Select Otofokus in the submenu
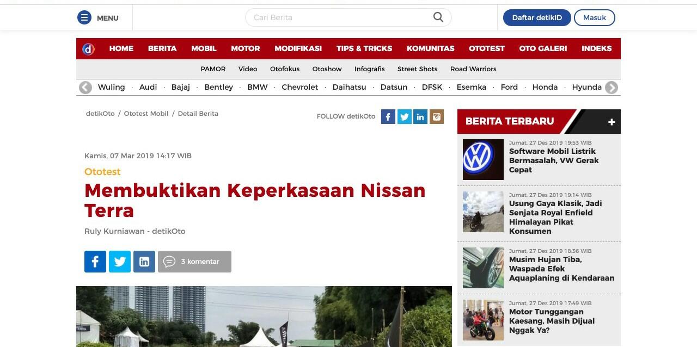 tap(285, 69)
